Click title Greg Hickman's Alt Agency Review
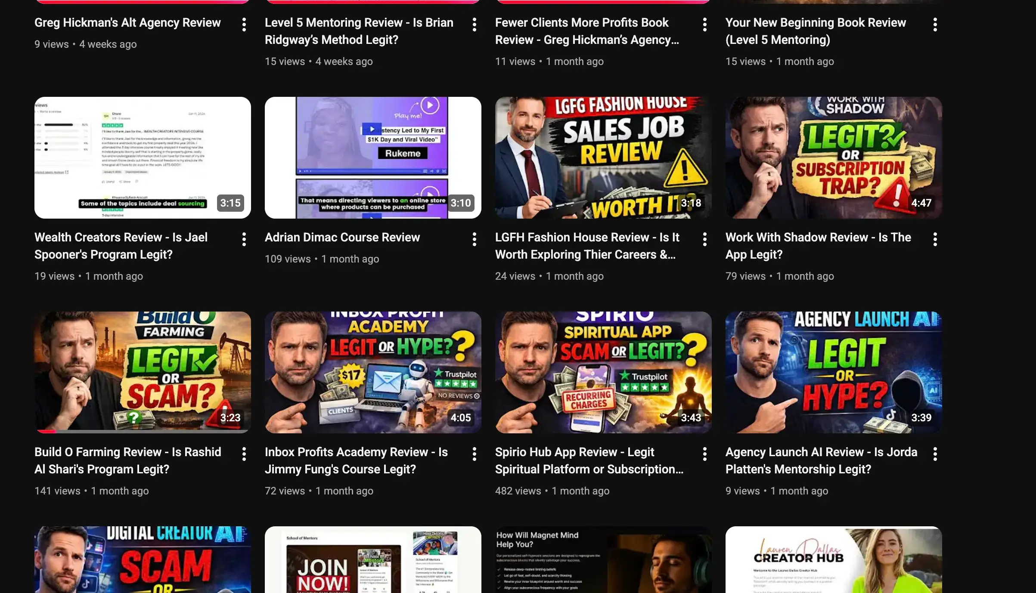The image size is (1036, 593). (x=127, y=22)
